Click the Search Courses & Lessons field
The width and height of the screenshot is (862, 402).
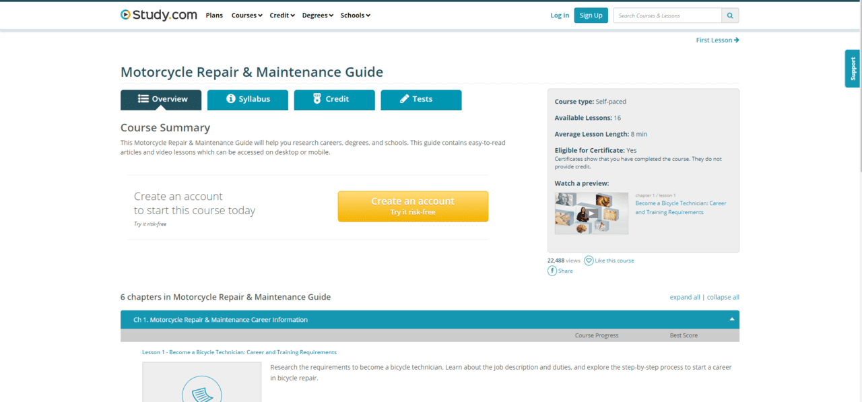click(667, 15)
